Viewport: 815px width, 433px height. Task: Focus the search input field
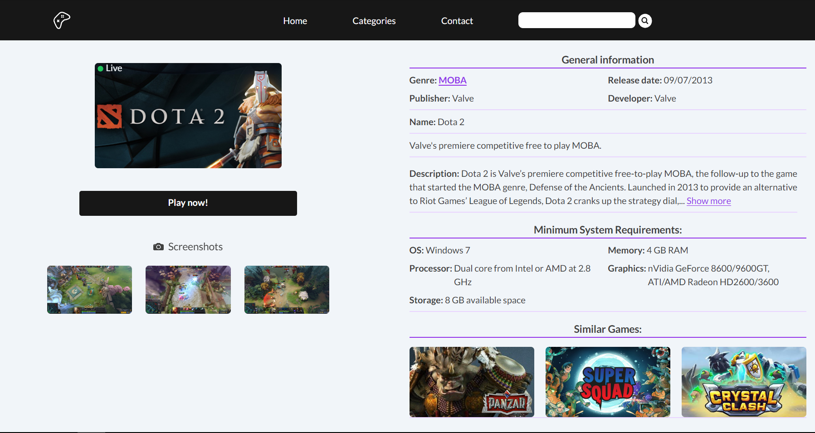[576, 20]
